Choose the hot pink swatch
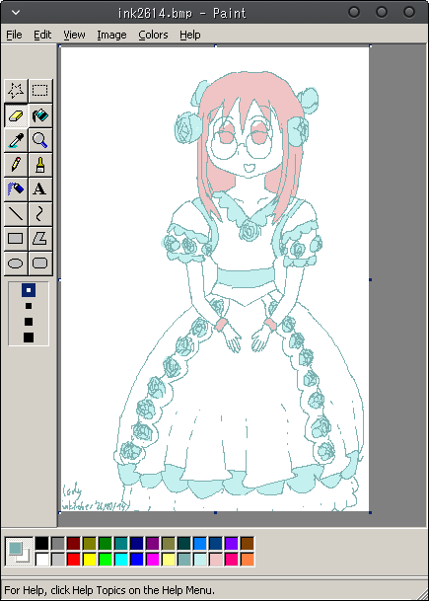 (231, 560)
